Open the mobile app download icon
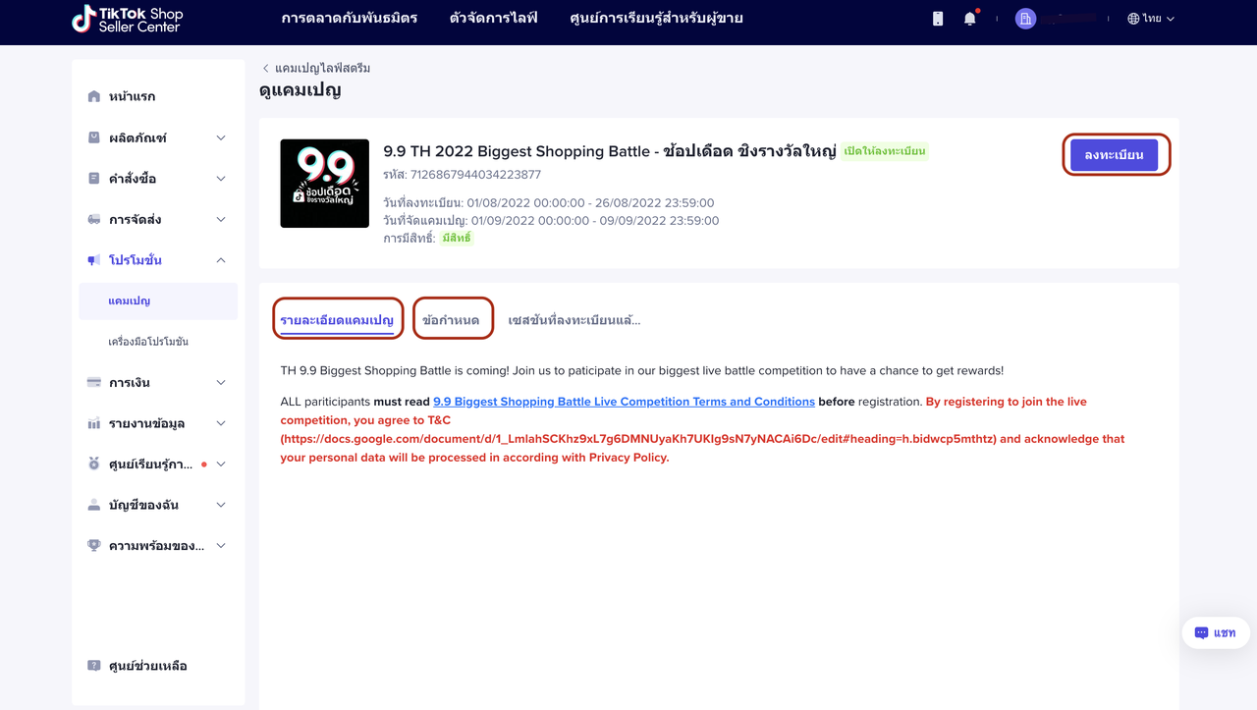This screenshot has height=710, width=1257. click(938, 19)
